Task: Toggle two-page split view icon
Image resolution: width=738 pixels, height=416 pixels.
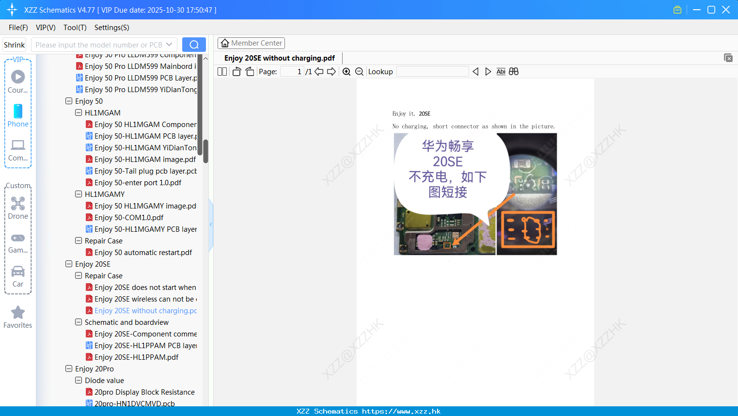Action: [222, 71]
